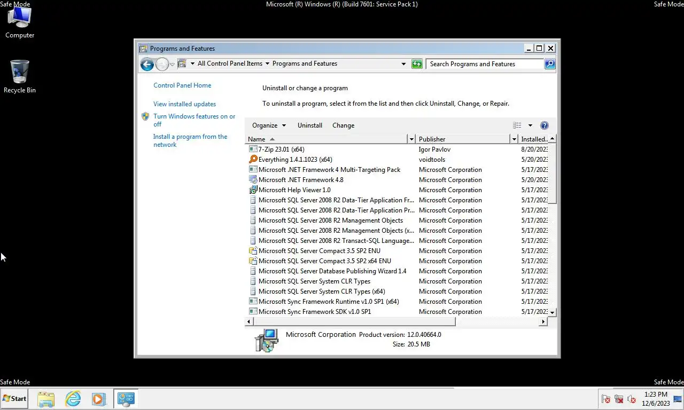Open the view options dropdown arrow
Viewport: 684px width, 410px height.
point(530,125)
